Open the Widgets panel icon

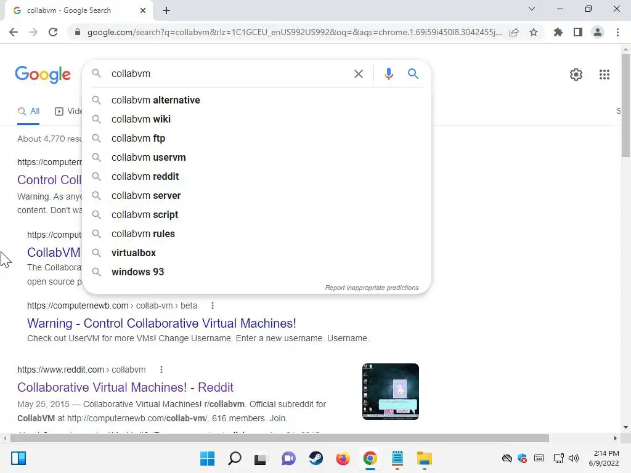[x=18, y=458]
